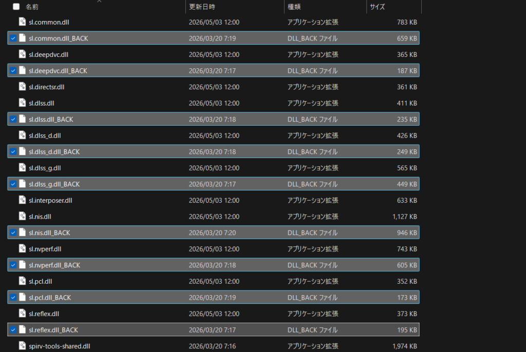526x352 pixels.
Task: Click the sl.nis.dll file icon
Action: (23, 216)
